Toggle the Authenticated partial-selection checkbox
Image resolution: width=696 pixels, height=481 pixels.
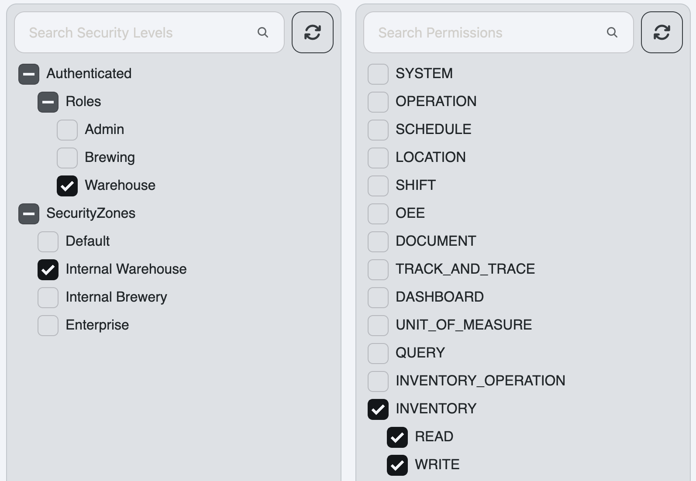pyautogui.click(x=29, y=74)
